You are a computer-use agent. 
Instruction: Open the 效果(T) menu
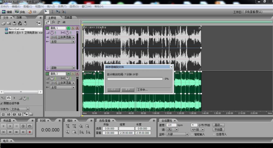pyautogui.click(x=62, y=7)
